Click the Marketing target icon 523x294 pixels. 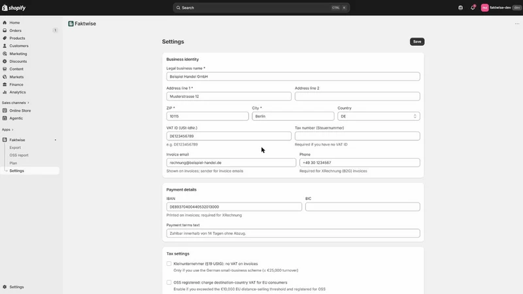tap(5, 54)
